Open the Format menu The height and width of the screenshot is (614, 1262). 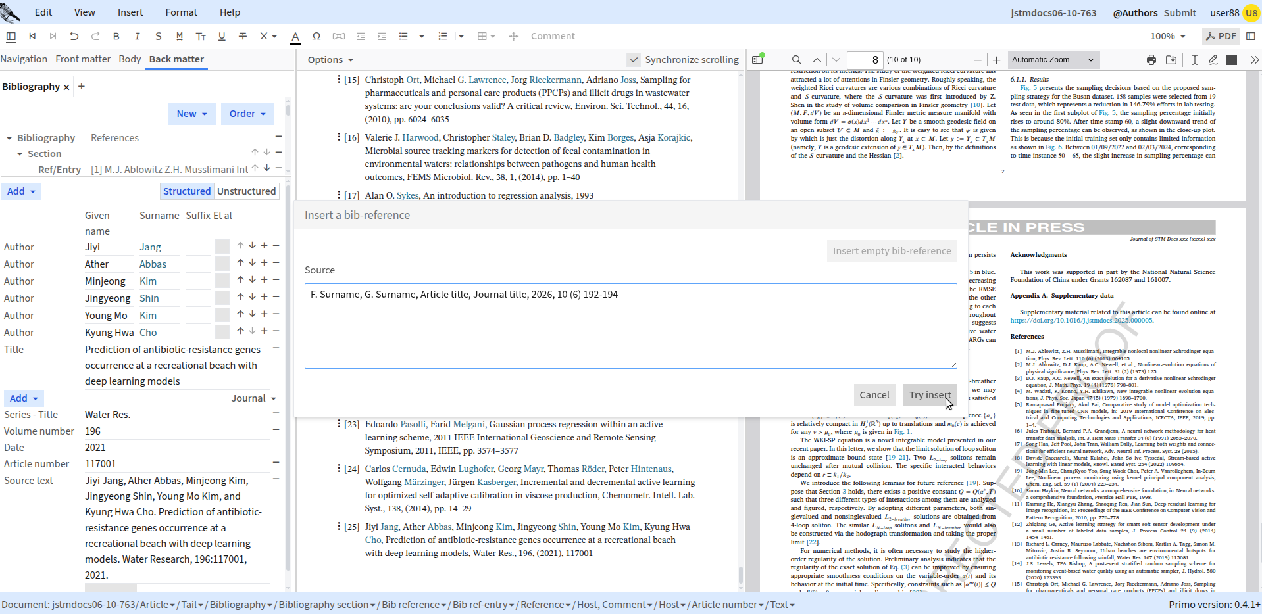(182, 12)
